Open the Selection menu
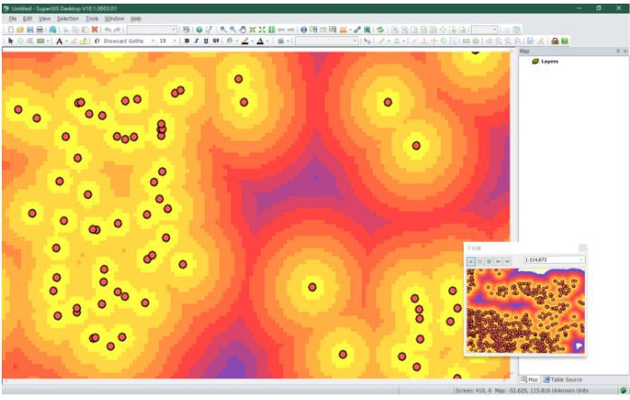Image resolution: width=630 pixels, height=400 pixels. (x=68, y=18)
